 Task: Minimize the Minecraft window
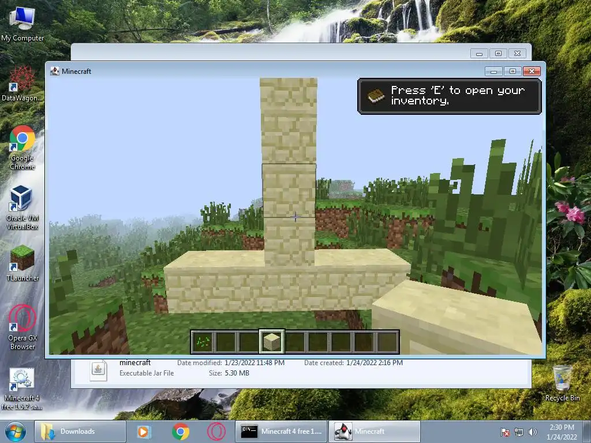click(x=493, y=71)
